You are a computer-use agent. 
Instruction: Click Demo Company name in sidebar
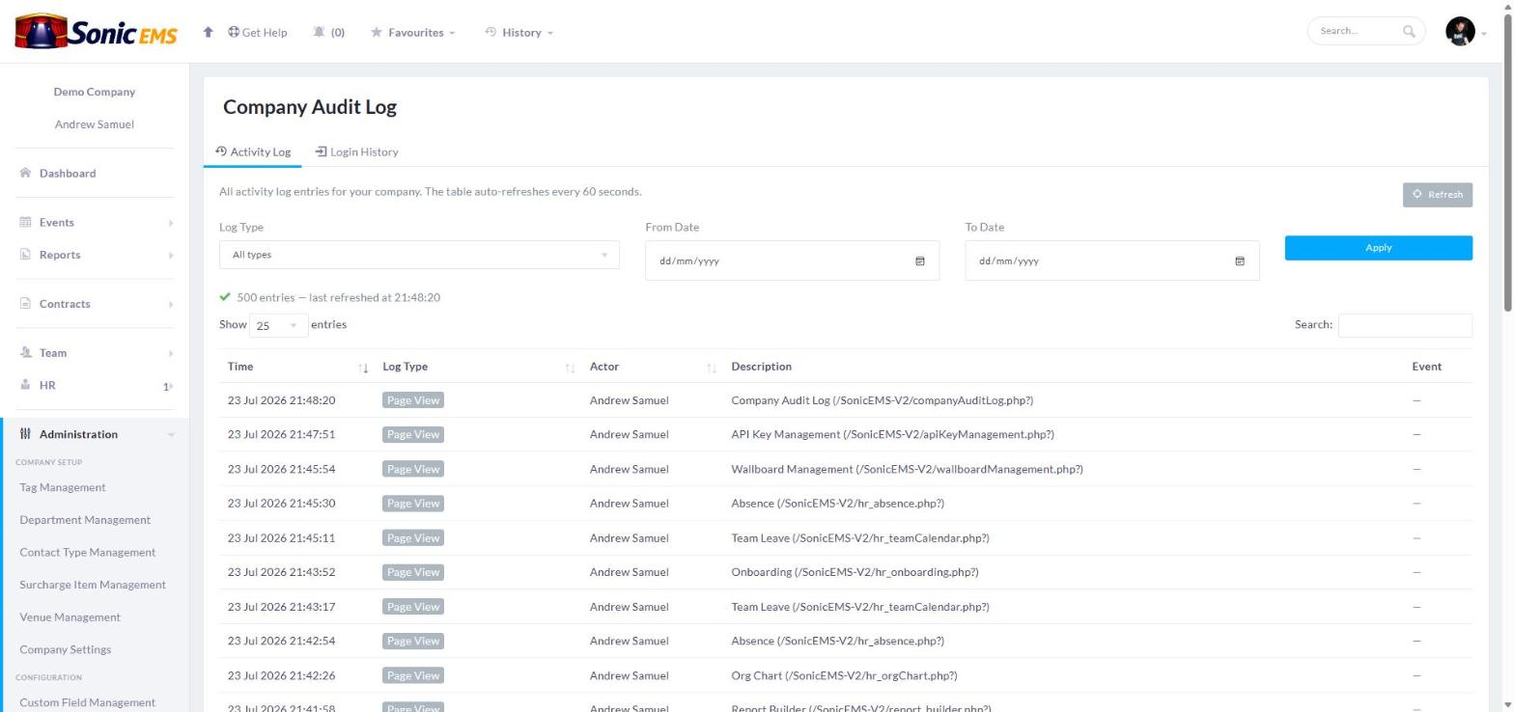click(94, 92)
